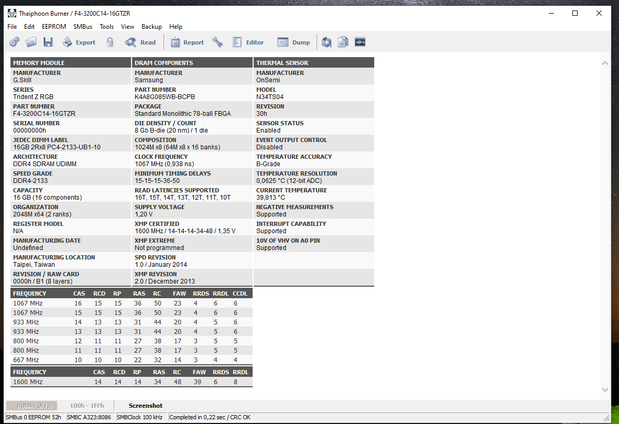Screen dimensions: 619x424
Task: Open the Edit menu
Action: pyautogui.click(x=29, y=26)
